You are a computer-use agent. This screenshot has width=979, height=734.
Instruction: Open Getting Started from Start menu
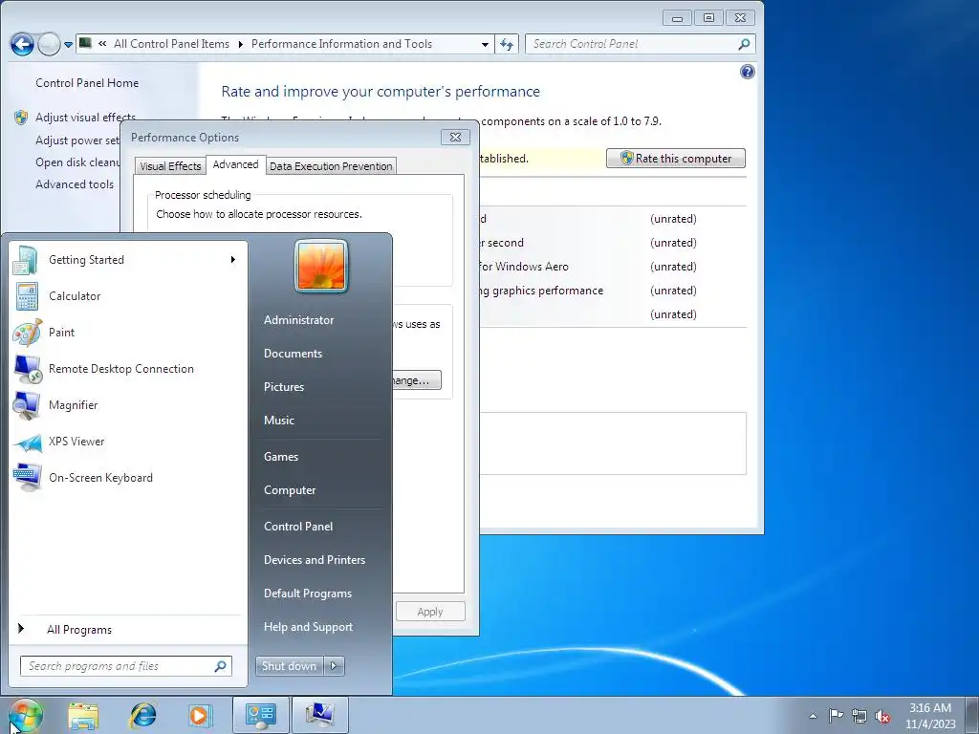128,260
